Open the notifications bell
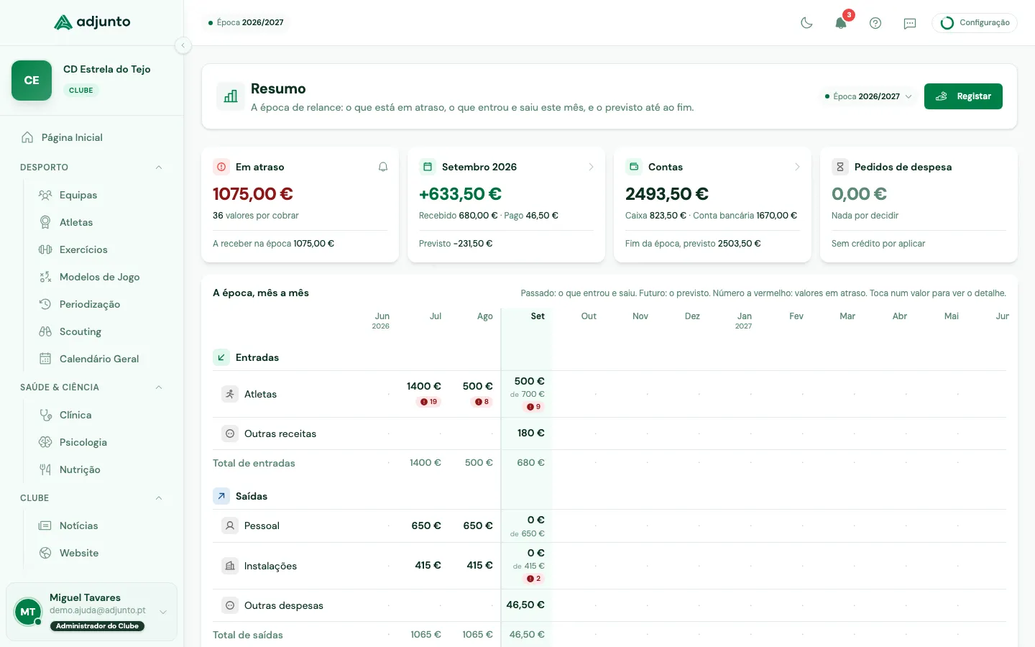Image resolution: width=1035 pixels, height=647 pixels. (841, 23)
